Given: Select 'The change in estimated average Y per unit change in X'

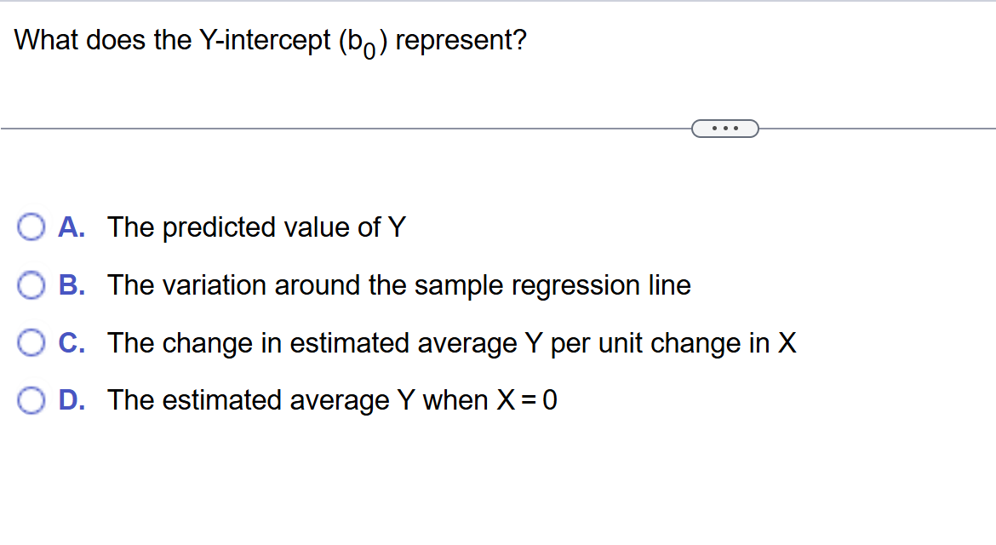Looking at the screenshot, I should (452, 343).
